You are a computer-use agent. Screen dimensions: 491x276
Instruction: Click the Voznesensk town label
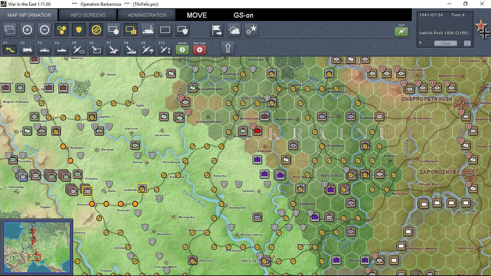237,208
